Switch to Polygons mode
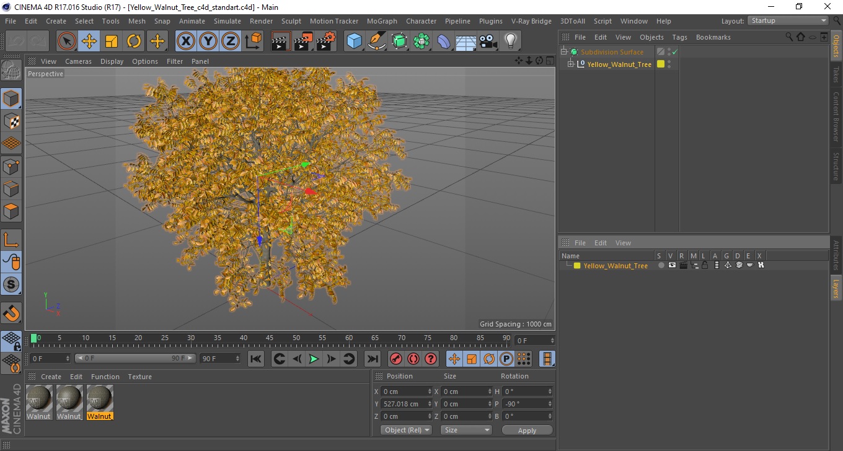The width and height of the screenshot is (843, 451). point(11,211)
